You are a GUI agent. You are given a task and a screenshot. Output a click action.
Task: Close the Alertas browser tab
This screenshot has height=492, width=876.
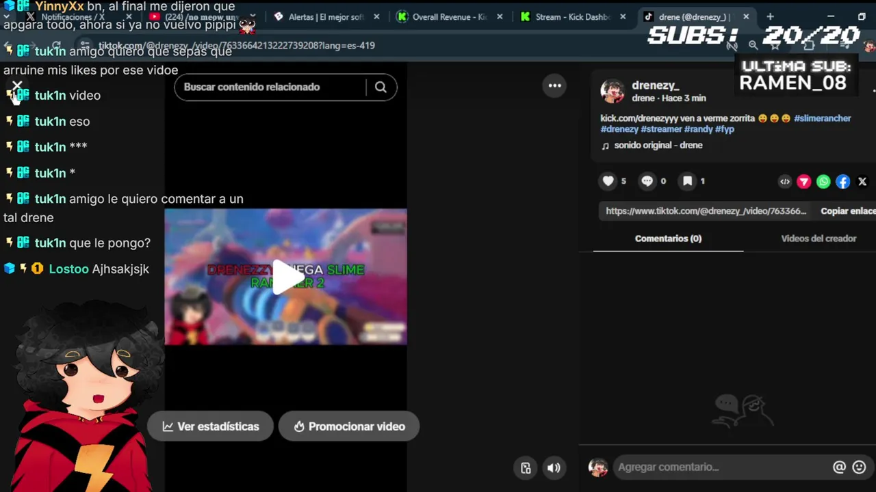[x=376, y=17]
